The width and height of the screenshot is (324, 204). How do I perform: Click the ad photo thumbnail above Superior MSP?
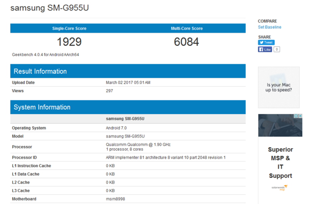(280, 125)
